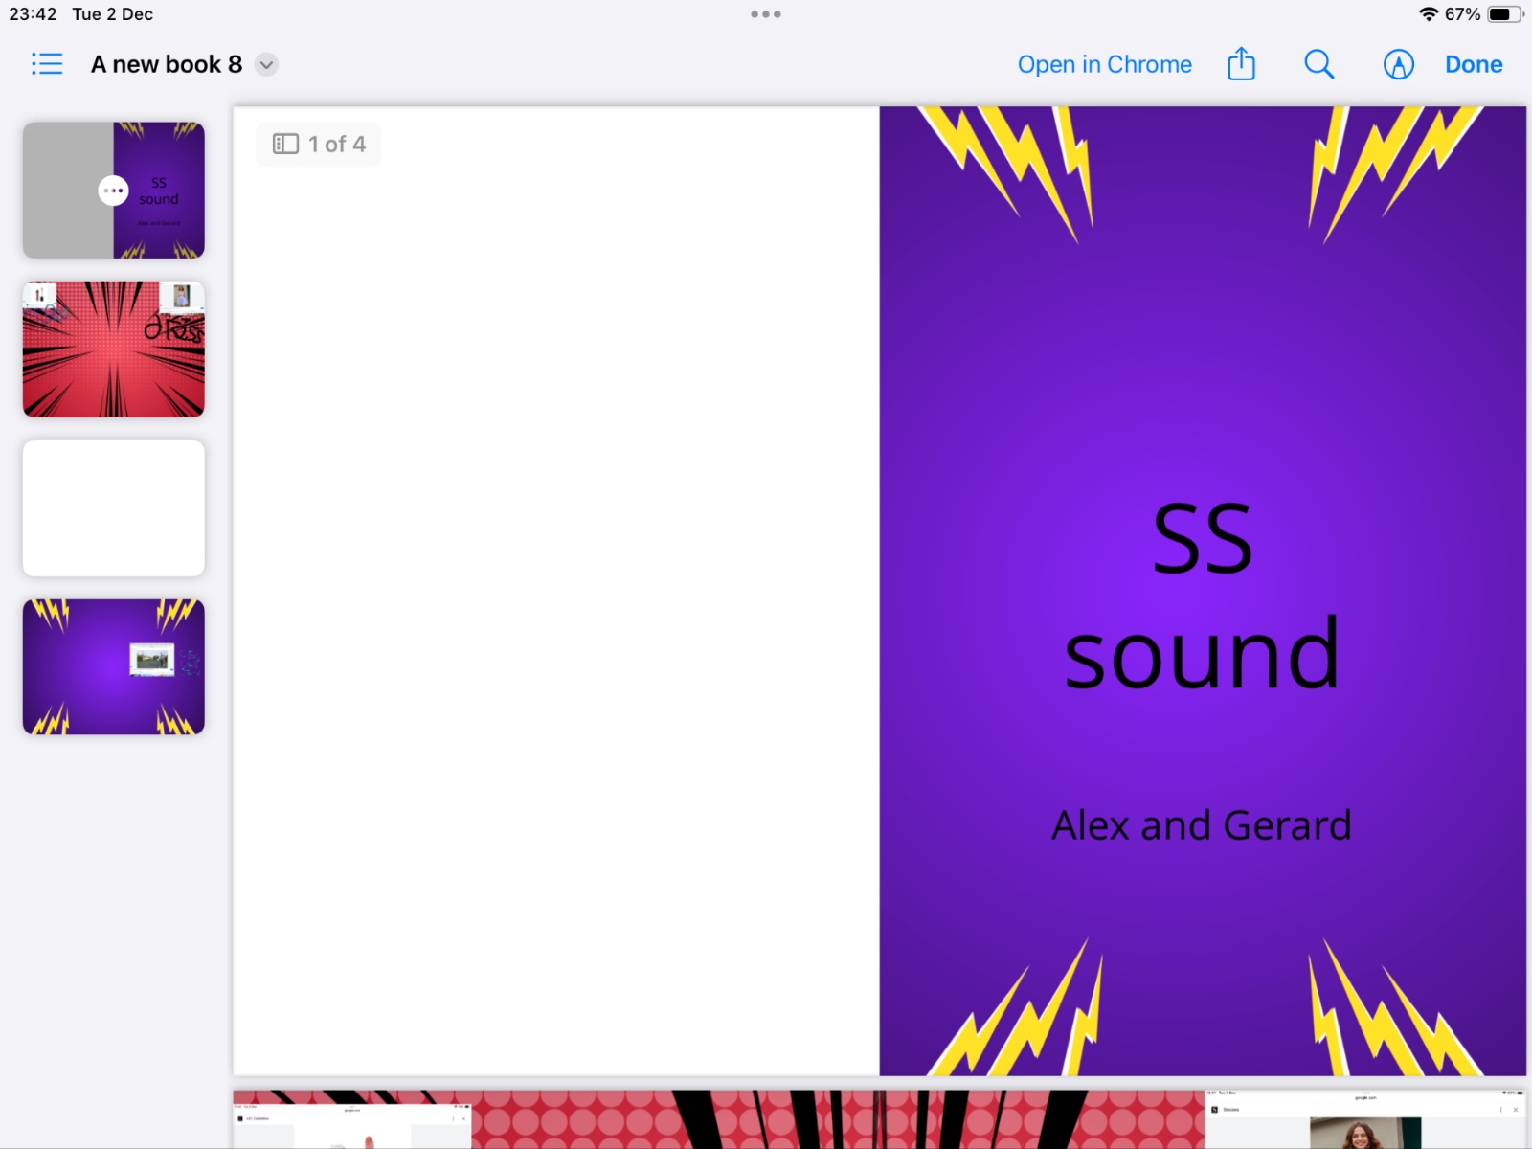Click the page layout icon beside 1 of 4

click(285, 144)
